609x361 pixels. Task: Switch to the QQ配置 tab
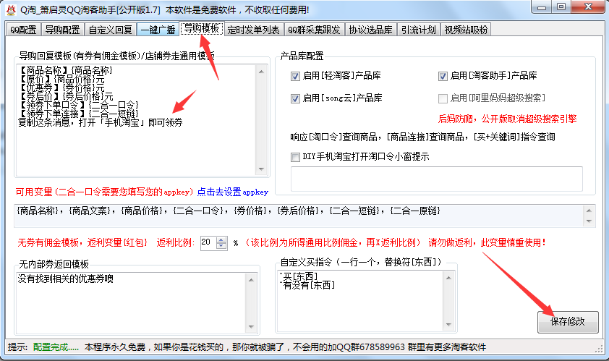point(22,30)
